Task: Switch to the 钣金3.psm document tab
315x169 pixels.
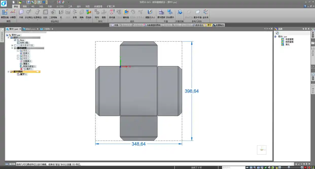Action: pyautogui.click(x=30, y=29)
